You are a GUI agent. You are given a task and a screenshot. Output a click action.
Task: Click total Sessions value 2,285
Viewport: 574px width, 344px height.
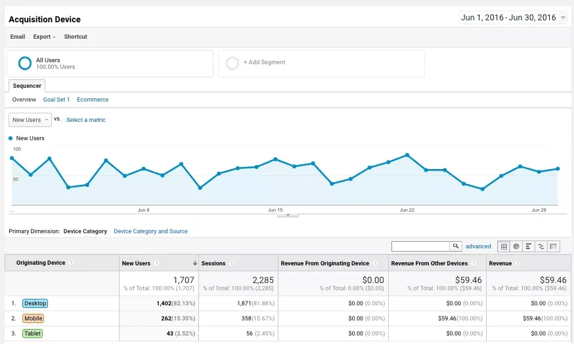[x=263, y=280]
